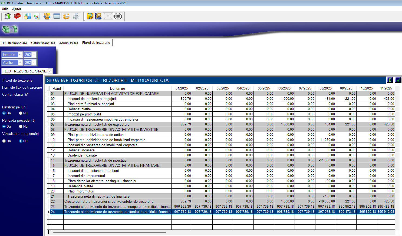Open the Aprilie end month dropdown
The image size is (402, 236).
point(20,62)
